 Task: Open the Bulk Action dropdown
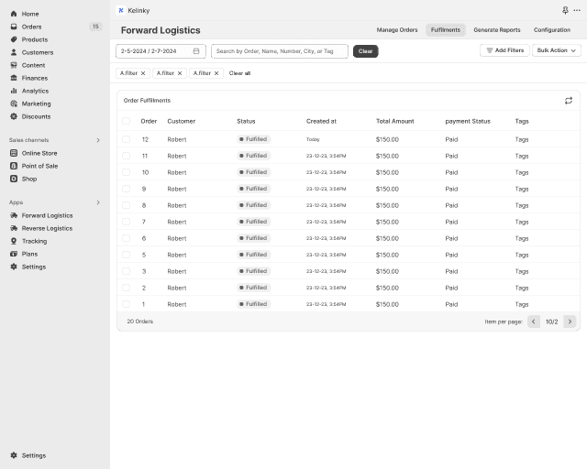[x=557, y=50]
